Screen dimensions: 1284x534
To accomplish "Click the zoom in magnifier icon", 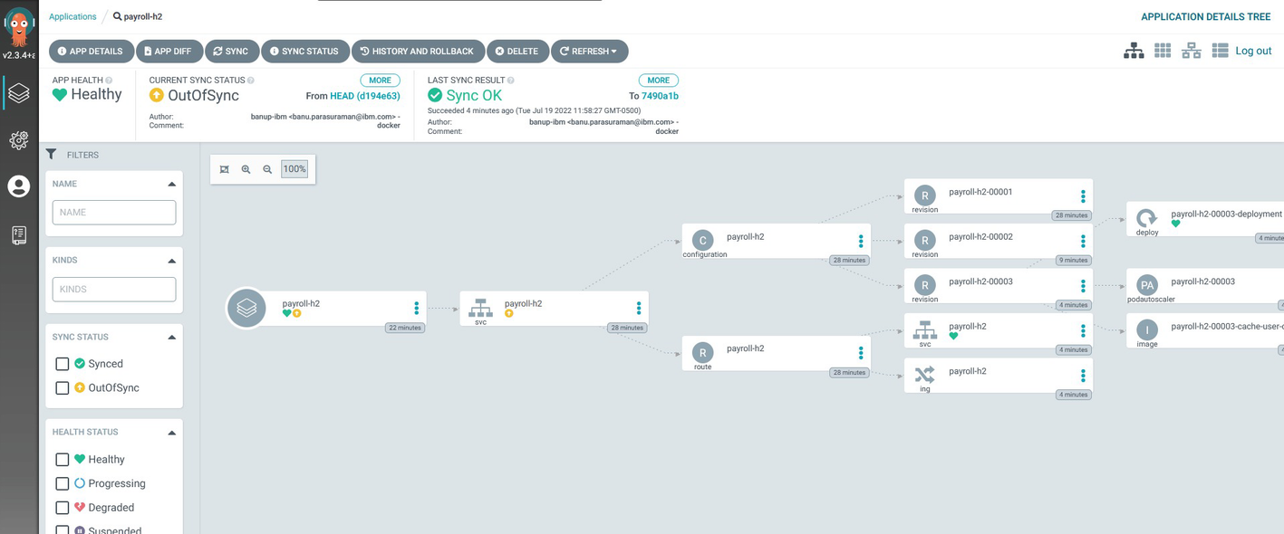I will coord(246,169).
